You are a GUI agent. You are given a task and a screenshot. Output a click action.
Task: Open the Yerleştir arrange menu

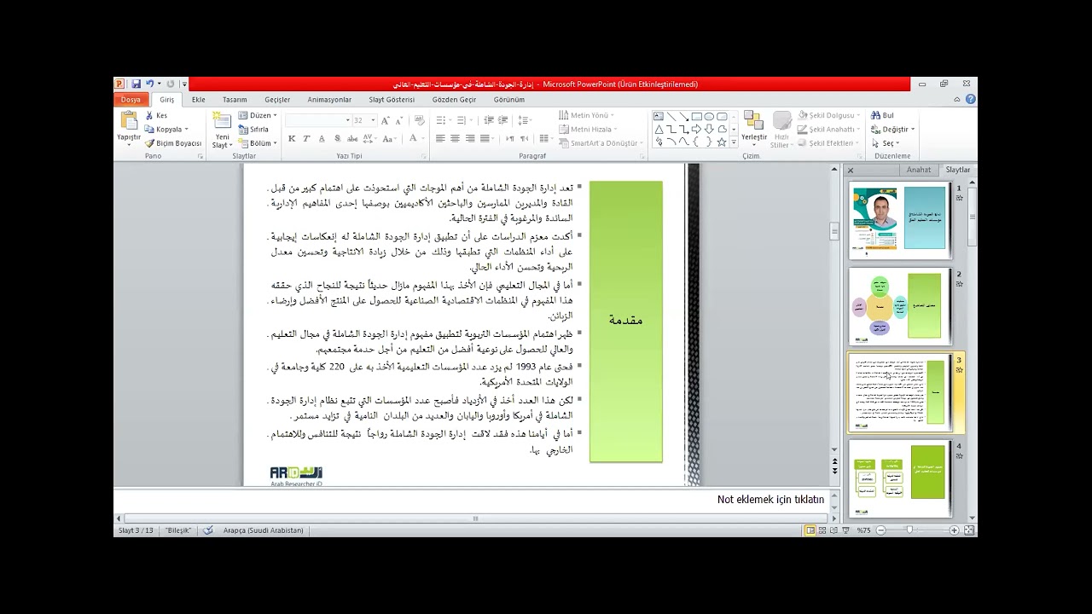click(754, 130)
